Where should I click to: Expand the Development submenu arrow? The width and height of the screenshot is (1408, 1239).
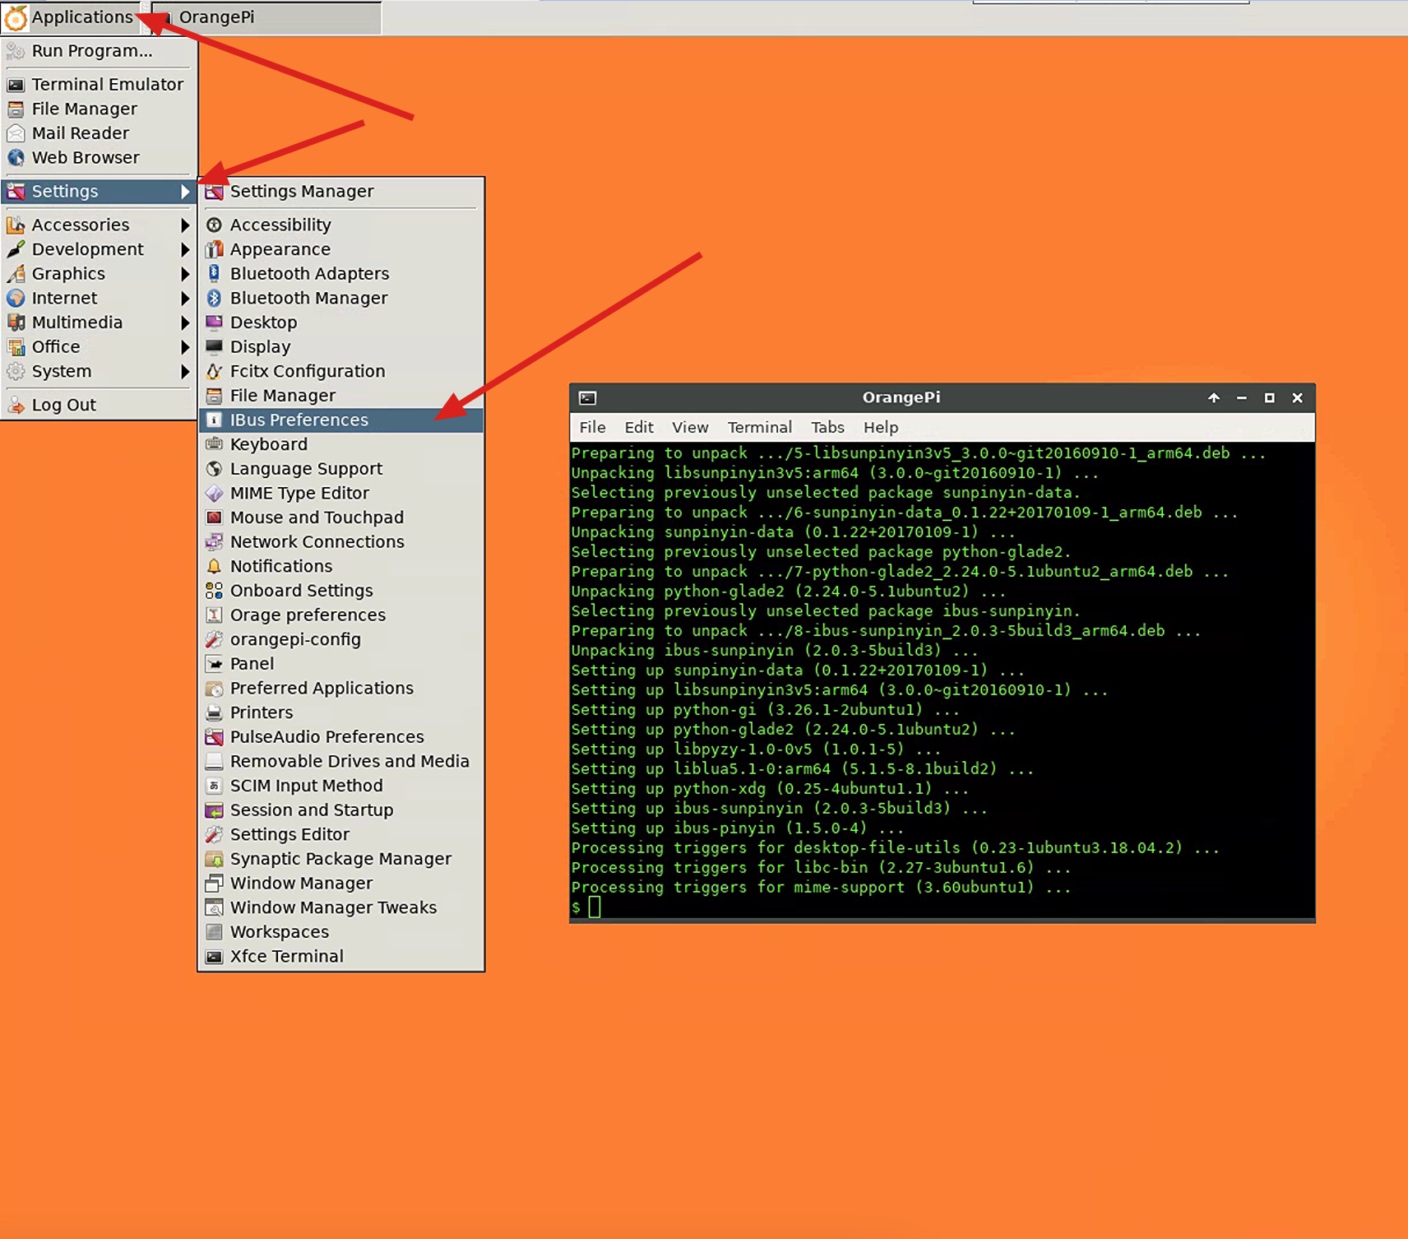point(185,249)
